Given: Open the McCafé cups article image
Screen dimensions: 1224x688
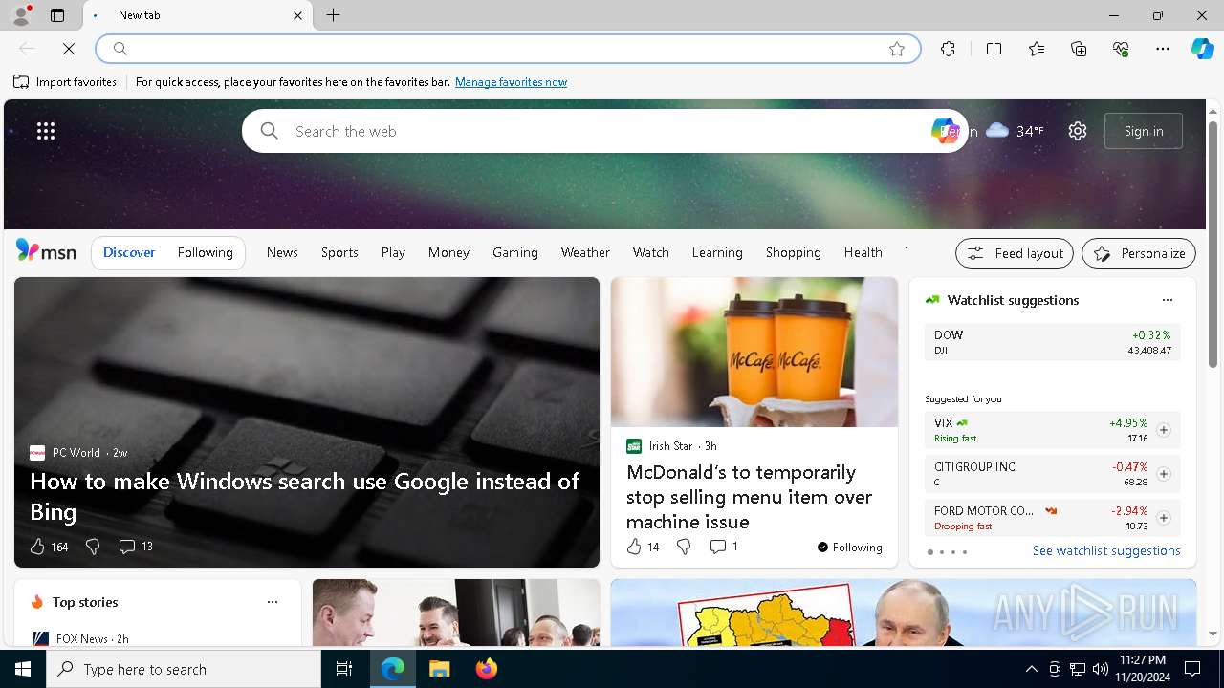Looking at the screenshot, I should [754, 353].
